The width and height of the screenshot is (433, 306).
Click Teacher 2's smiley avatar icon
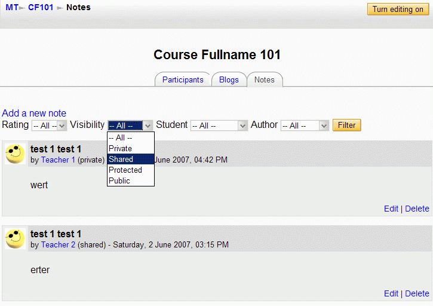[x=15, y=238]
